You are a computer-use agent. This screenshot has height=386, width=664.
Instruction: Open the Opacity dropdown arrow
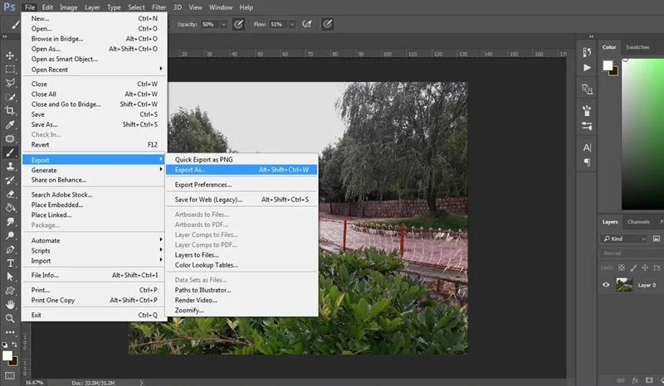coord(223,25)
